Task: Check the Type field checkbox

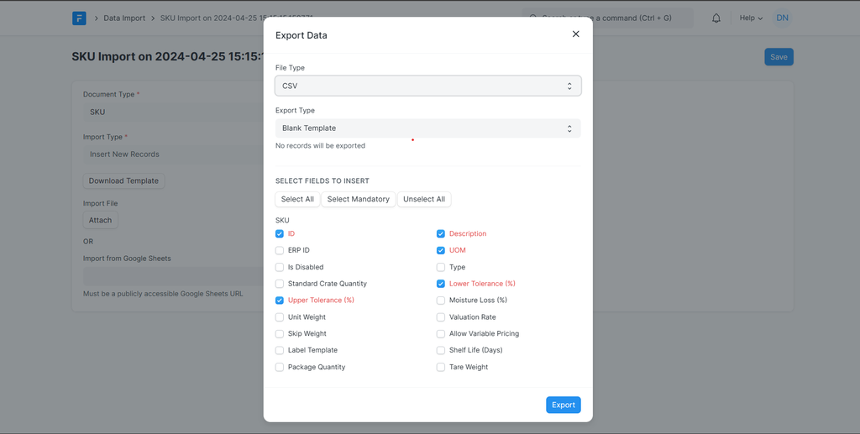Action: (x=441, y=268)
